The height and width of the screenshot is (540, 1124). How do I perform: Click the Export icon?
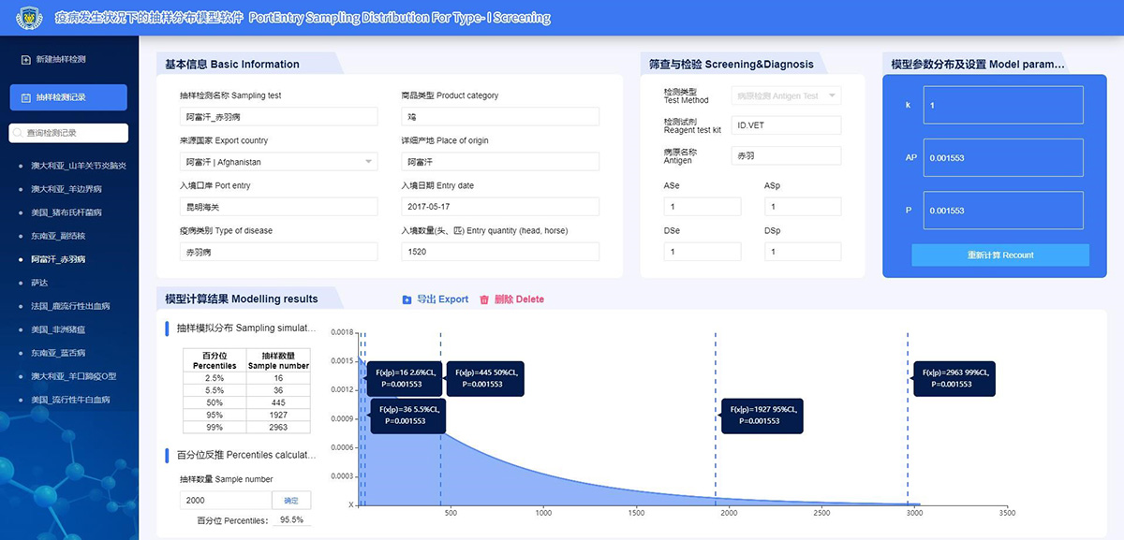pos(407,299)
